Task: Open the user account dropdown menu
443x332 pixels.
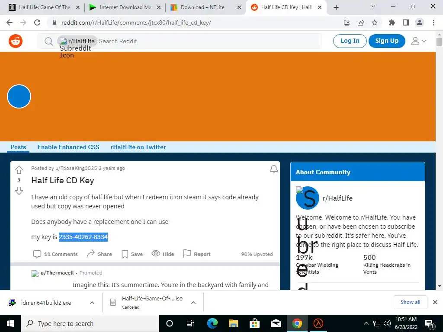Action: pyautogui.click(x=419, y=41)
